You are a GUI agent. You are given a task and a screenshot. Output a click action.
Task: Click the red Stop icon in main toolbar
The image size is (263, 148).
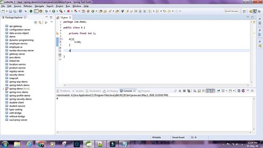69,11
